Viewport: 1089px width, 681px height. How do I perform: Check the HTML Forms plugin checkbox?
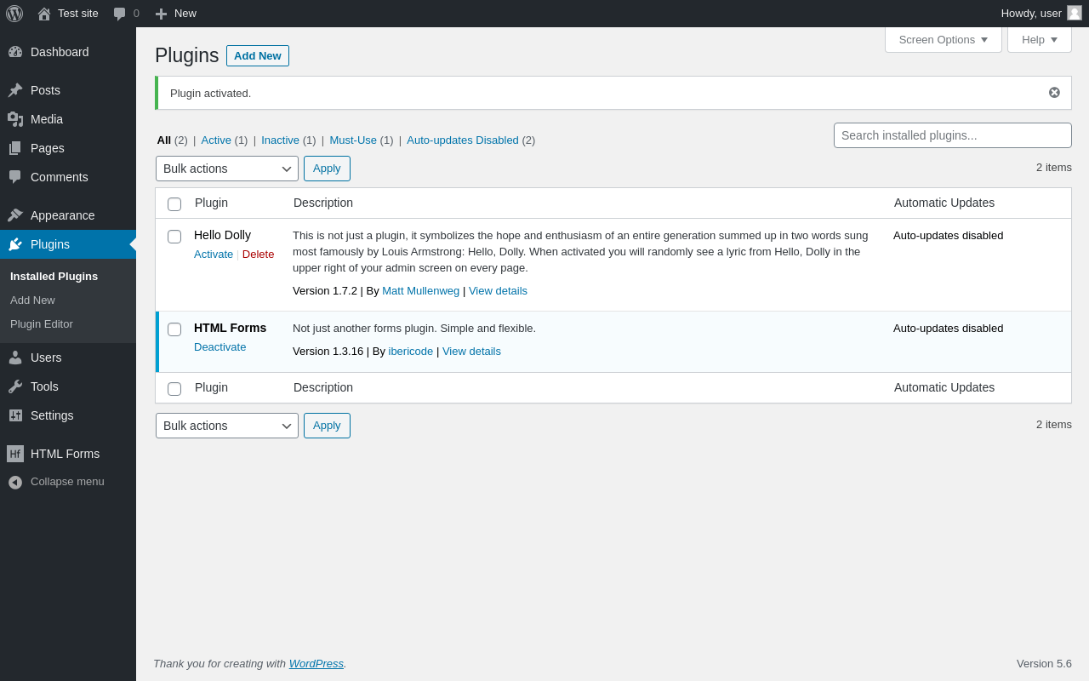pyautogui.click(x=174, y=329)
